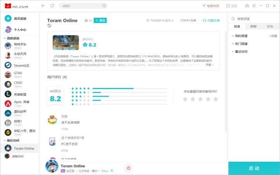
Task: Open CDKEY兑换 button
Action: 188,20
